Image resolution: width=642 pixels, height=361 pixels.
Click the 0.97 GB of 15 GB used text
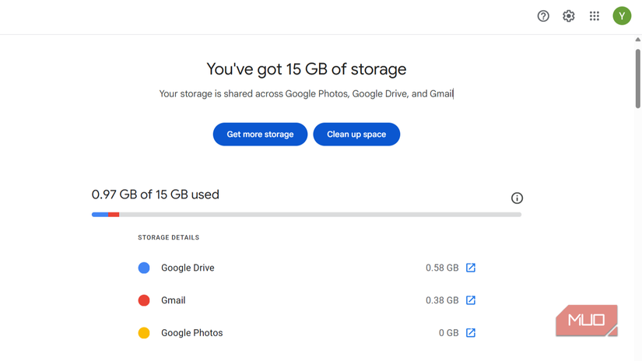point(155,195)
